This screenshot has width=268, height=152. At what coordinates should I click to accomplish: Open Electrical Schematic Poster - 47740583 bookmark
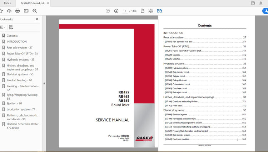[x=24, y=126]
